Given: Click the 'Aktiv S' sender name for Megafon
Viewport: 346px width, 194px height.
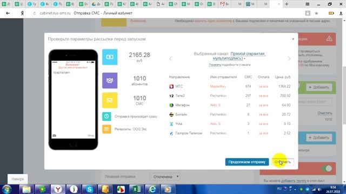Looking at the screenshot, I should tap(215, 105).
